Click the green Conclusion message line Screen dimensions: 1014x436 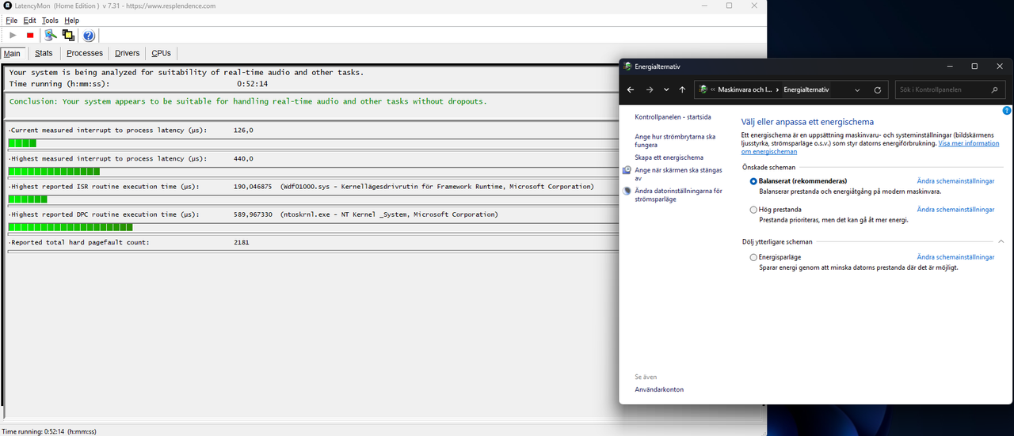248,101
